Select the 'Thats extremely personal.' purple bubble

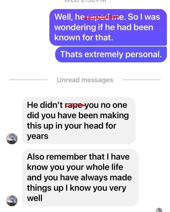pyautogui.click(x=111, y=54)
